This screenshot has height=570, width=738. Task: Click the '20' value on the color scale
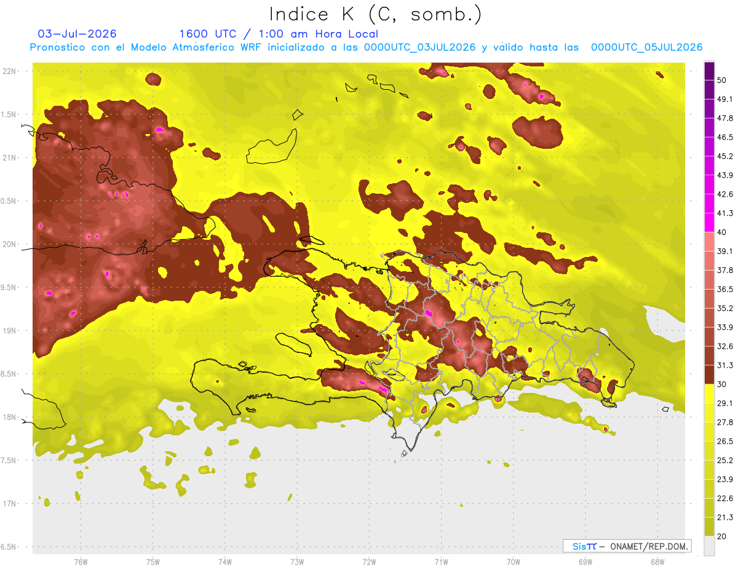pyautogui.click(x=722, y=536)
